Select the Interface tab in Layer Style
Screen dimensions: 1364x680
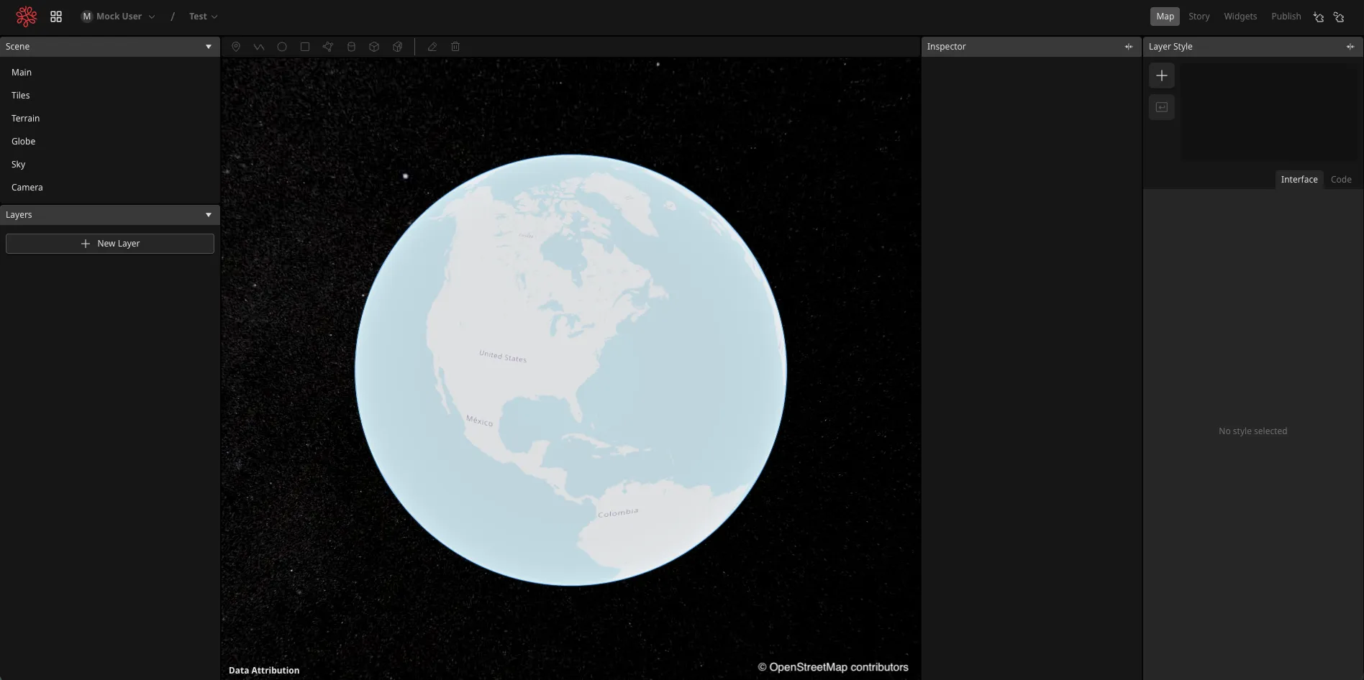pyautogui.click(x=1299, y=180)
